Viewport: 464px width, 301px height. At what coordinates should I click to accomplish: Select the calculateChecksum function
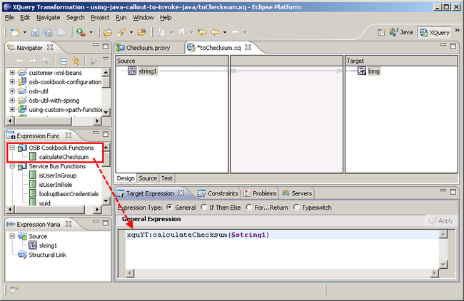[x=64, y=157]
